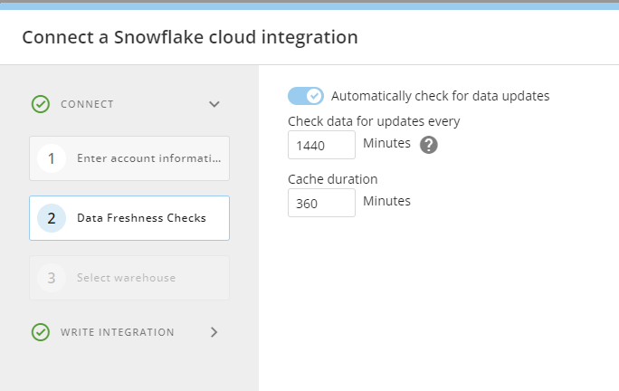Click green checkmark icon beside WRITE INTEGRATION
This screenshot has width=619, height=391.
click(41, 332)
